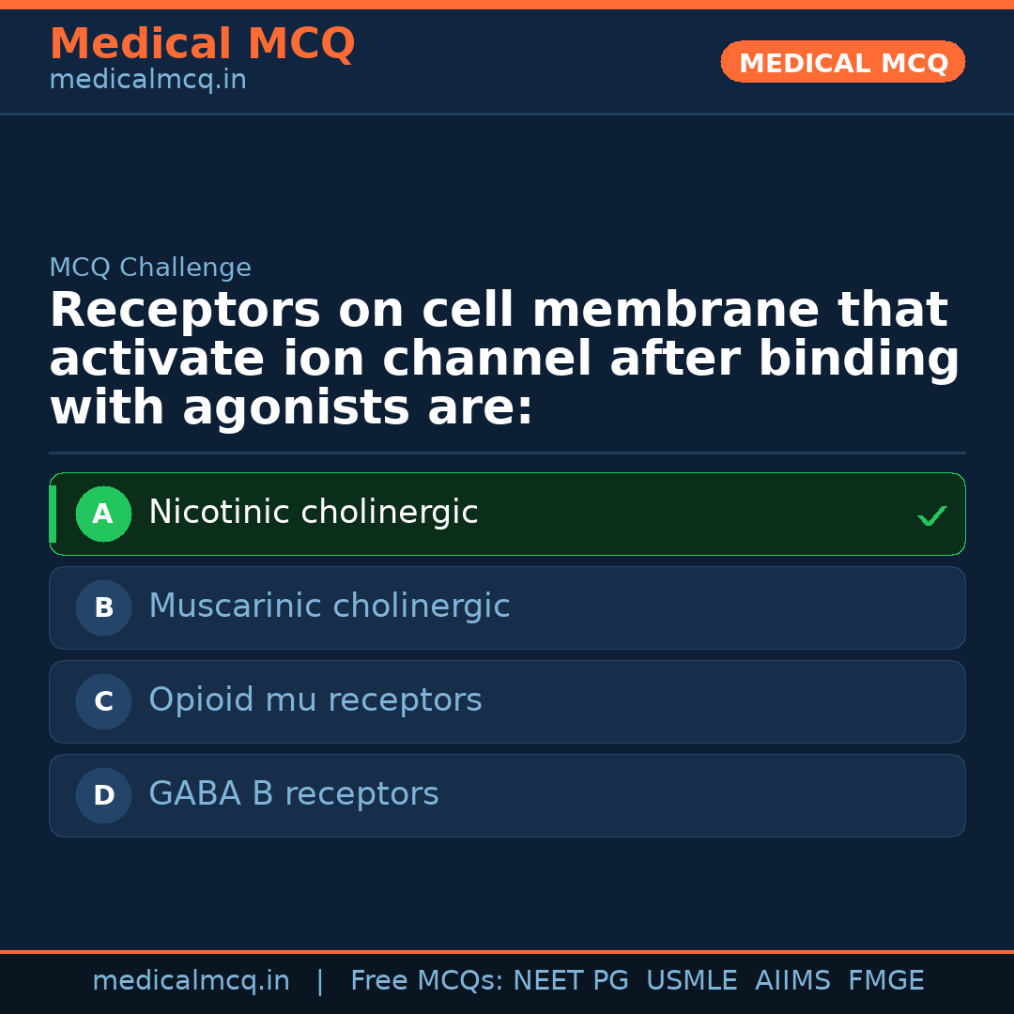The width and height of the screenshot is (1014, 1014).
Task: Click the B letter circle icon
Action: pyautogui.click(x=103, y=607)
